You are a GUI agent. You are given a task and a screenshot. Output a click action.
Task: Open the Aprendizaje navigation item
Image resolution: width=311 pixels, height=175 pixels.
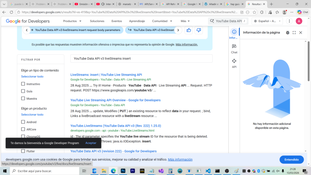(137, 21)
